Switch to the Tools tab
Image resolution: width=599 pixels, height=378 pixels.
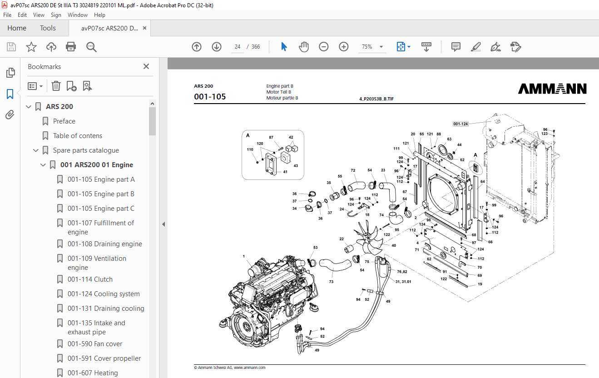point(48,28)
